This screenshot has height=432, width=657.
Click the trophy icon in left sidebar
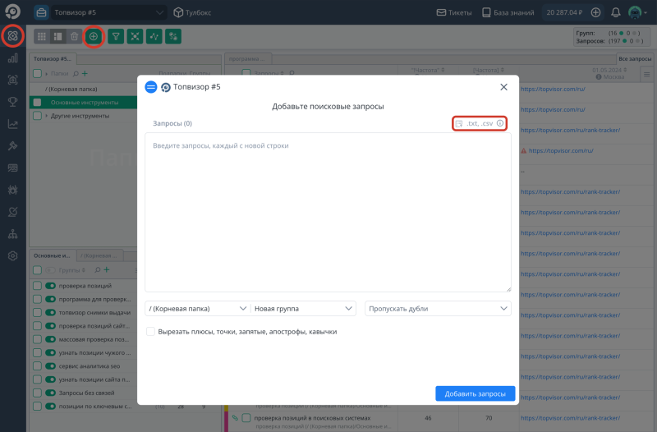coord(12,102)
